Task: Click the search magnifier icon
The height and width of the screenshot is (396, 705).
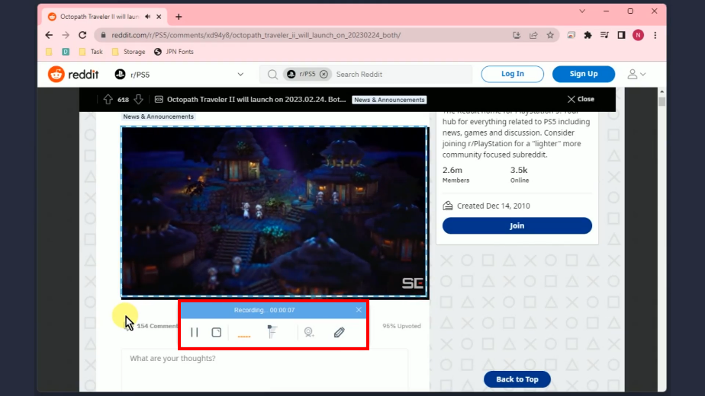Action: point(272,75)
